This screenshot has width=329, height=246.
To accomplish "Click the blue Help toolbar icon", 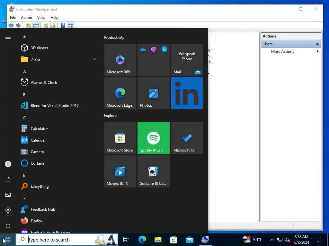I will pos(63,26).
